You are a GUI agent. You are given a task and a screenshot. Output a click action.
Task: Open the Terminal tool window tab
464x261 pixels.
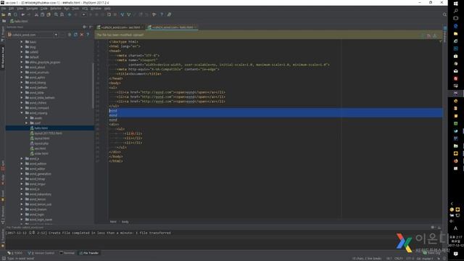[67, 253]
